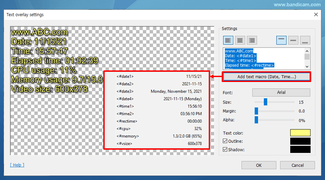Toggle the Shadow checkbox
Screen dimensions: 325x180
(225, 149)
